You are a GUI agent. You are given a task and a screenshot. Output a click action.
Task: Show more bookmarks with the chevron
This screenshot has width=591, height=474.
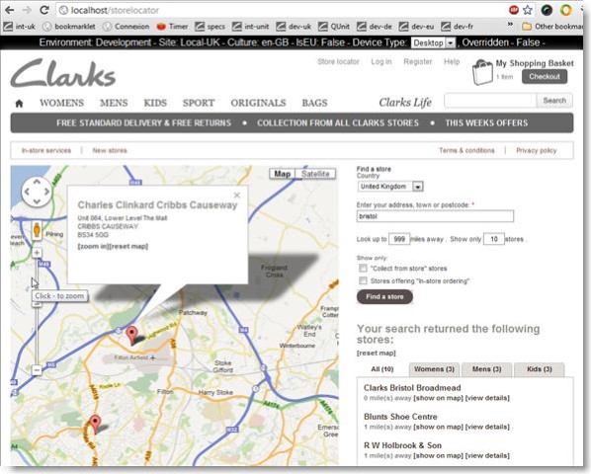(x=510, y=25)
